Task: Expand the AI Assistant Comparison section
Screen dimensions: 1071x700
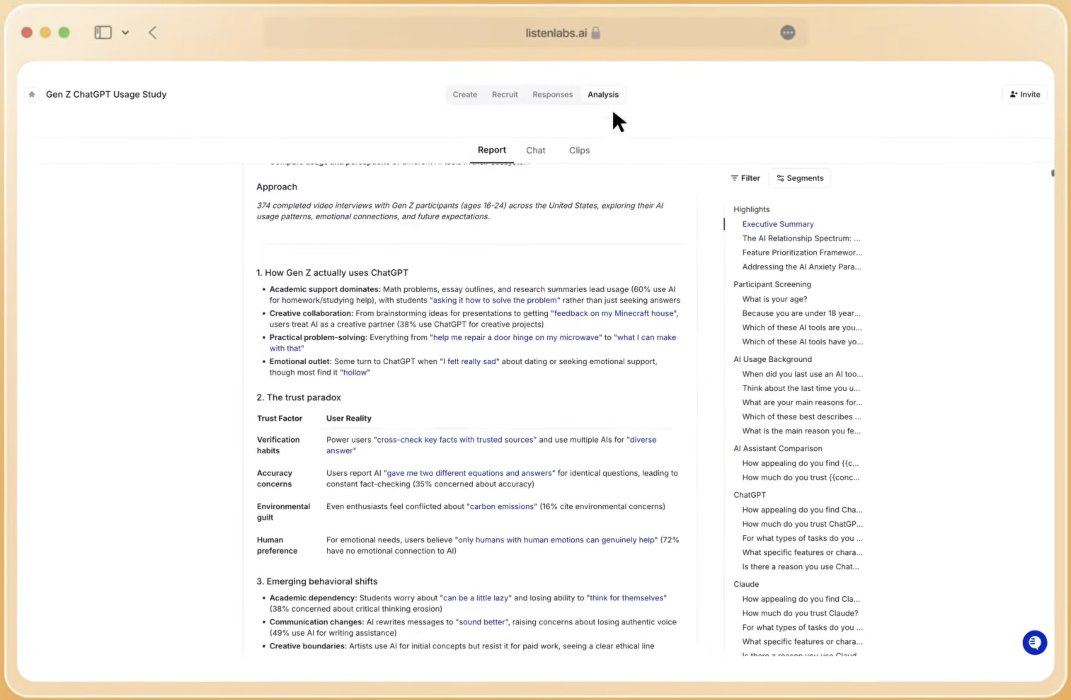Action: [777, 448]
